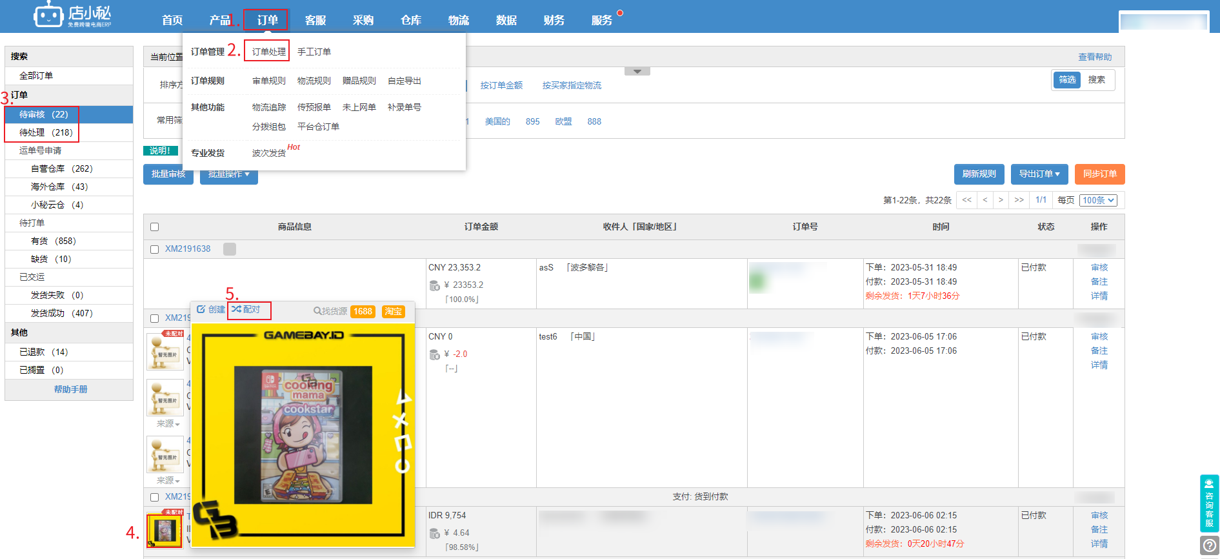Viewport: 1220px width, 559px height.
Task: Click the coin icon beside ¥ 23353.2
Action: point(435,285)
